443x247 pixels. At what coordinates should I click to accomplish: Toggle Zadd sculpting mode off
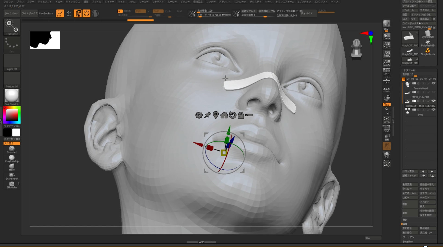(x=158, y=11)
